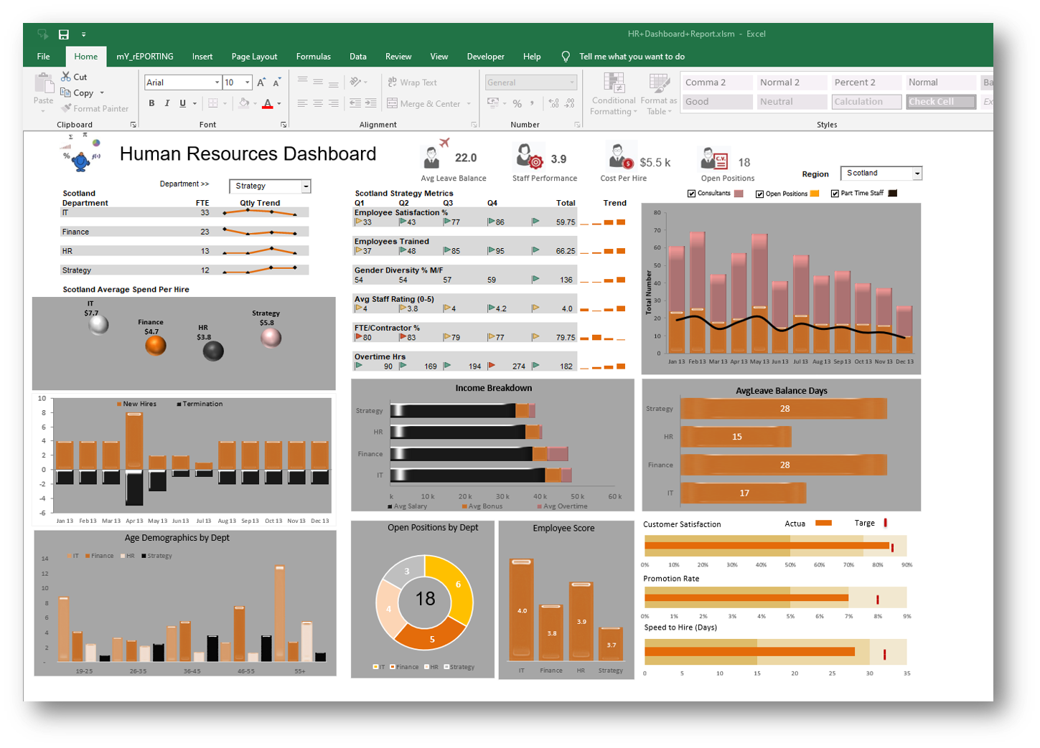Click the Tell me search field
This screenshot has height=748, width=1040.
632,57
